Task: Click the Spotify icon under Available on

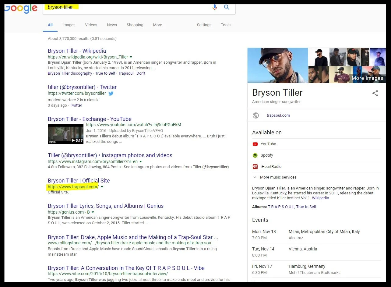Action: coord(255,155)
